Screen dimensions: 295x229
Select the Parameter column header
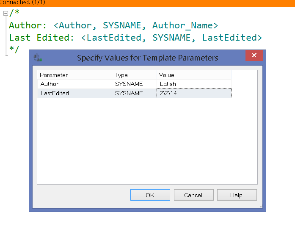tap(74, 75)
